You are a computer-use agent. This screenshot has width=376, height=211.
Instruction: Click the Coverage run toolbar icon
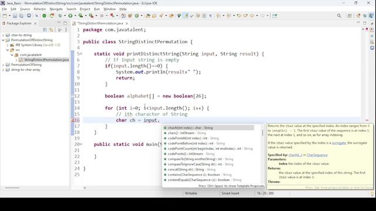coord(81,16)
